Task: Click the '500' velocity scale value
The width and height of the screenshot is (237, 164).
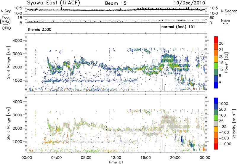Action: click(x=222, y=109)
